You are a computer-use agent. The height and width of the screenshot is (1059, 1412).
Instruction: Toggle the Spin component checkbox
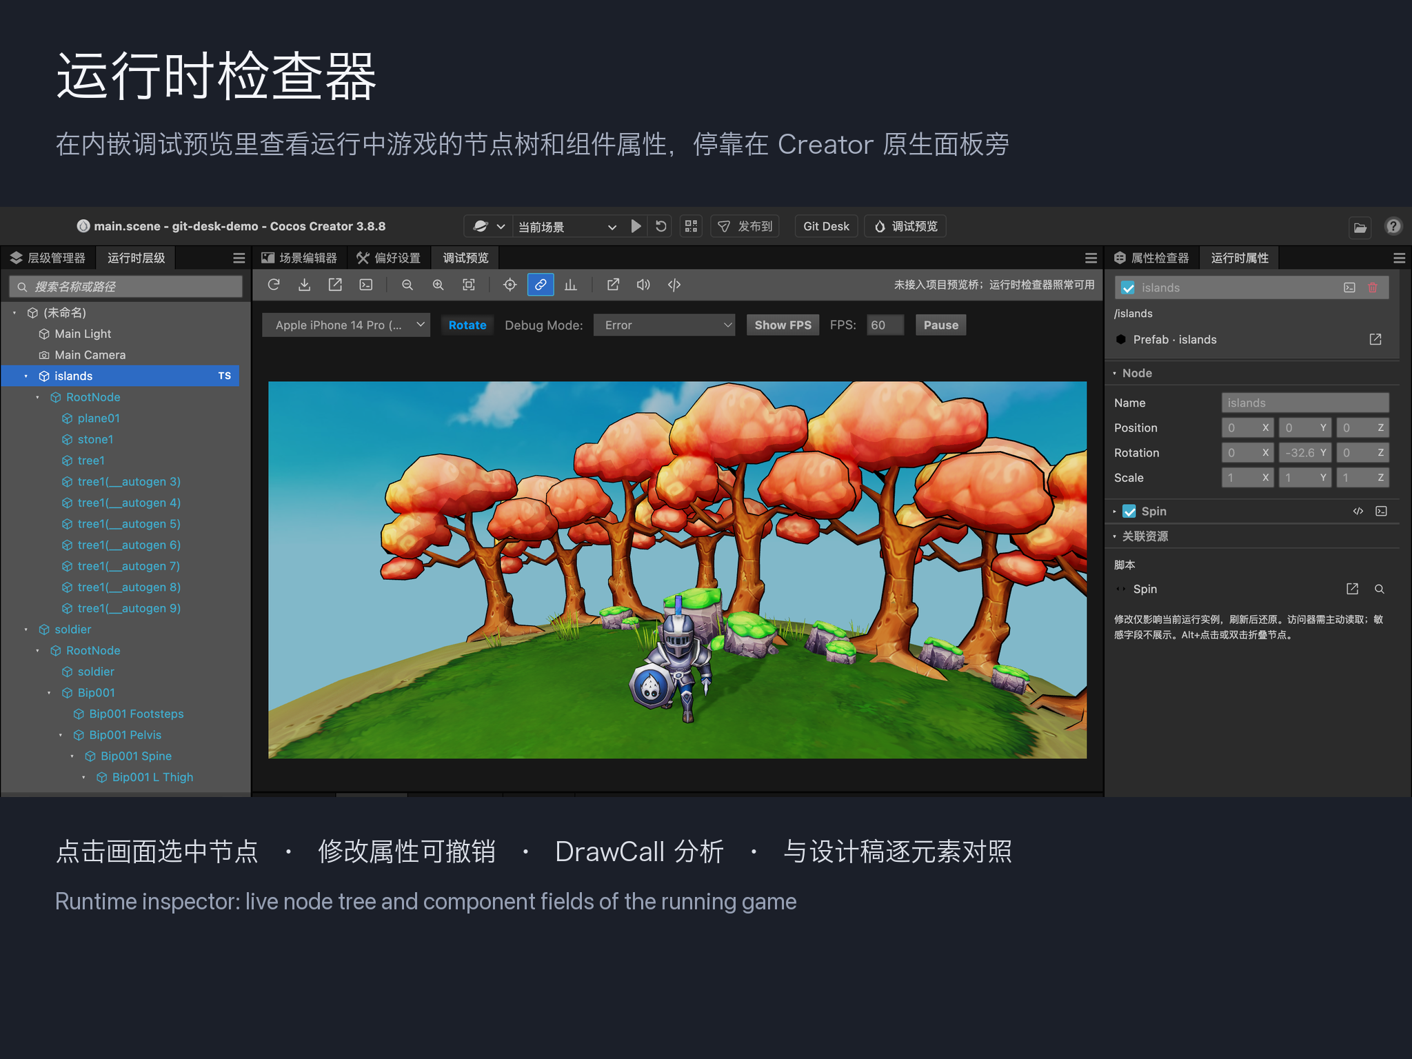1129,512
